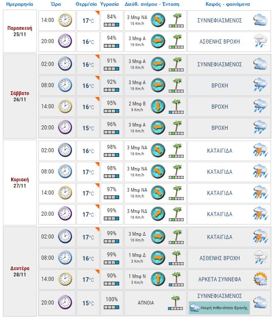This screenshot has height=317, width=276.
Task: Select the Δευτέρα 28/11 day cell
Action: pos(20,271)
